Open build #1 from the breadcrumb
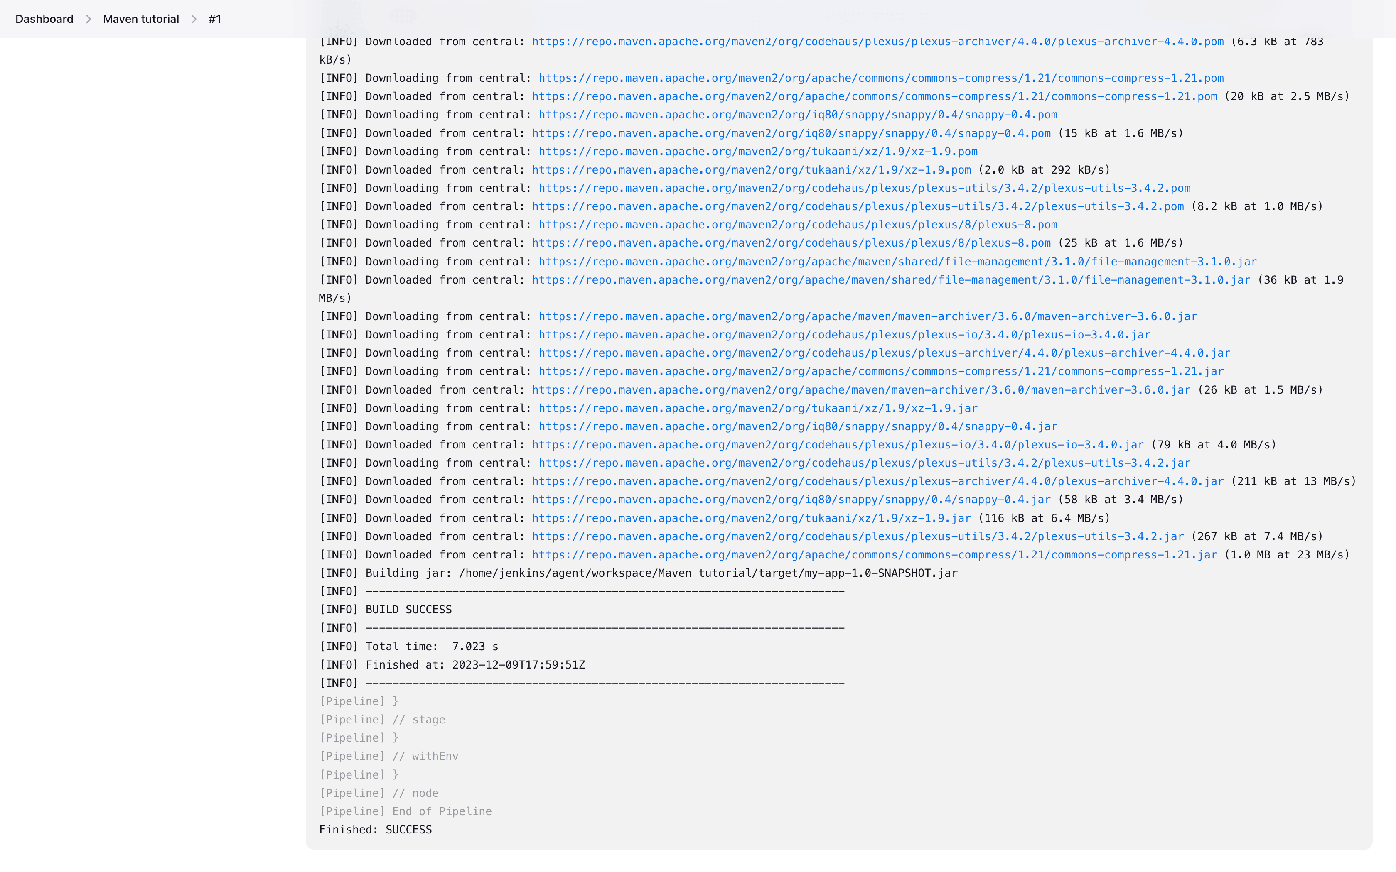This screenshot has height=872, width=1396. [x=214, y=18]
